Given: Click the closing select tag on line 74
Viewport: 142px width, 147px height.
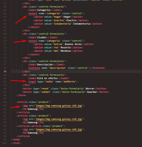Looking at the screenshot, I should tap(34, 55).
